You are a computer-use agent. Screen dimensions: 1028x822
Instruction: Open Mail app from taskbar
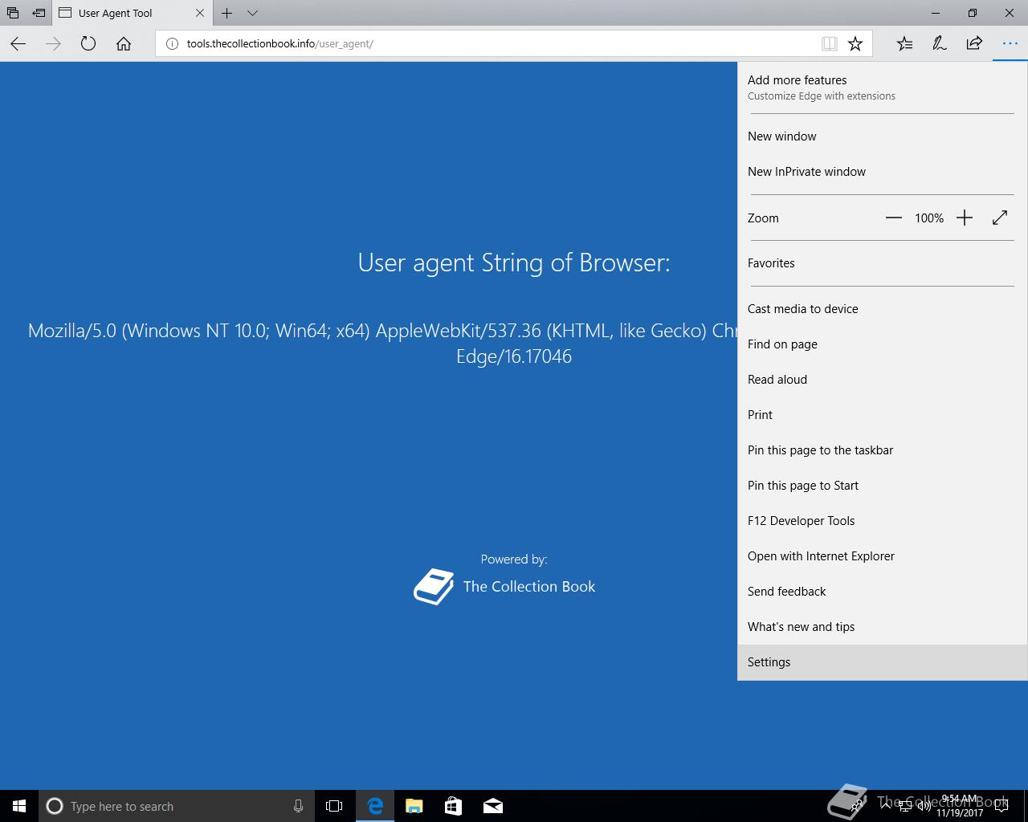click(x=493, y=806)
